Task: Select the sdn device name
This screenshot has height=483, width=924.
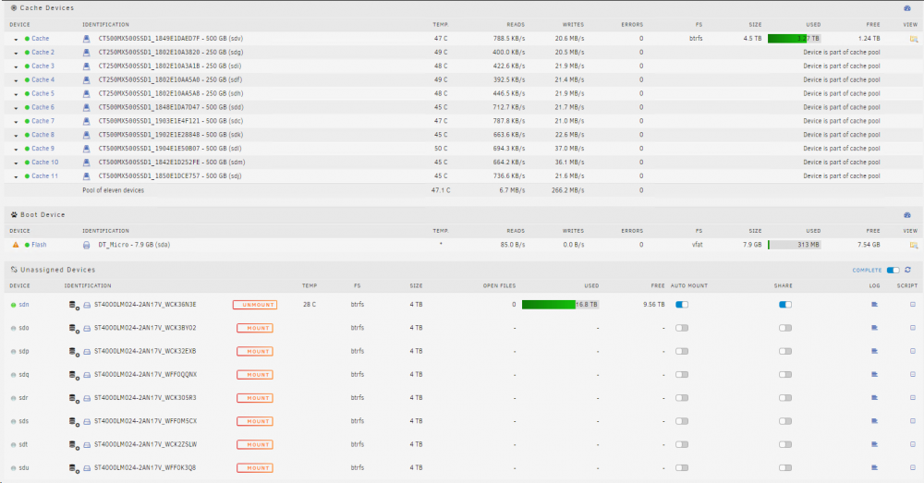Action: [24, 305]
